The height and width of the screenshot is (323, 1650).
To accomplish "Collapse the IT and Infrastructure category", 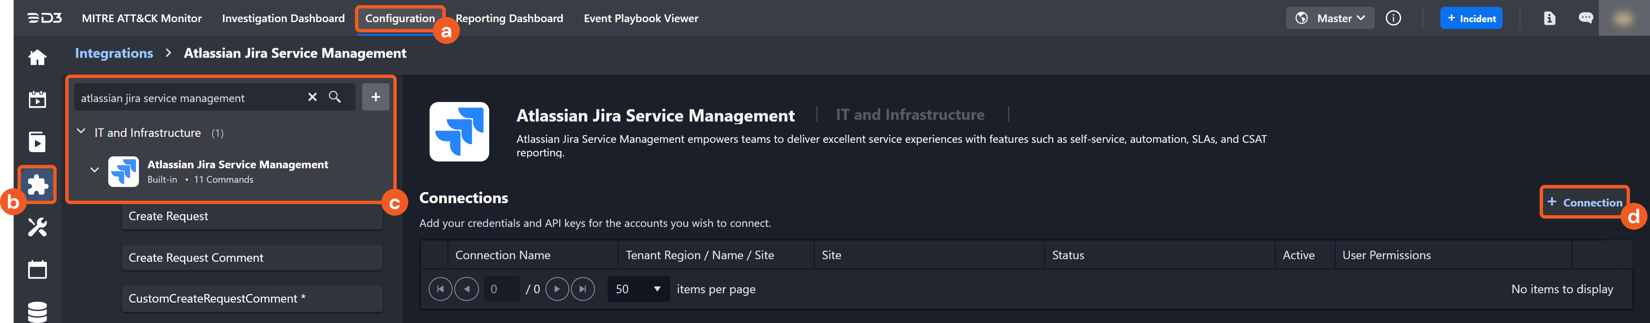I will coord(81,132).
